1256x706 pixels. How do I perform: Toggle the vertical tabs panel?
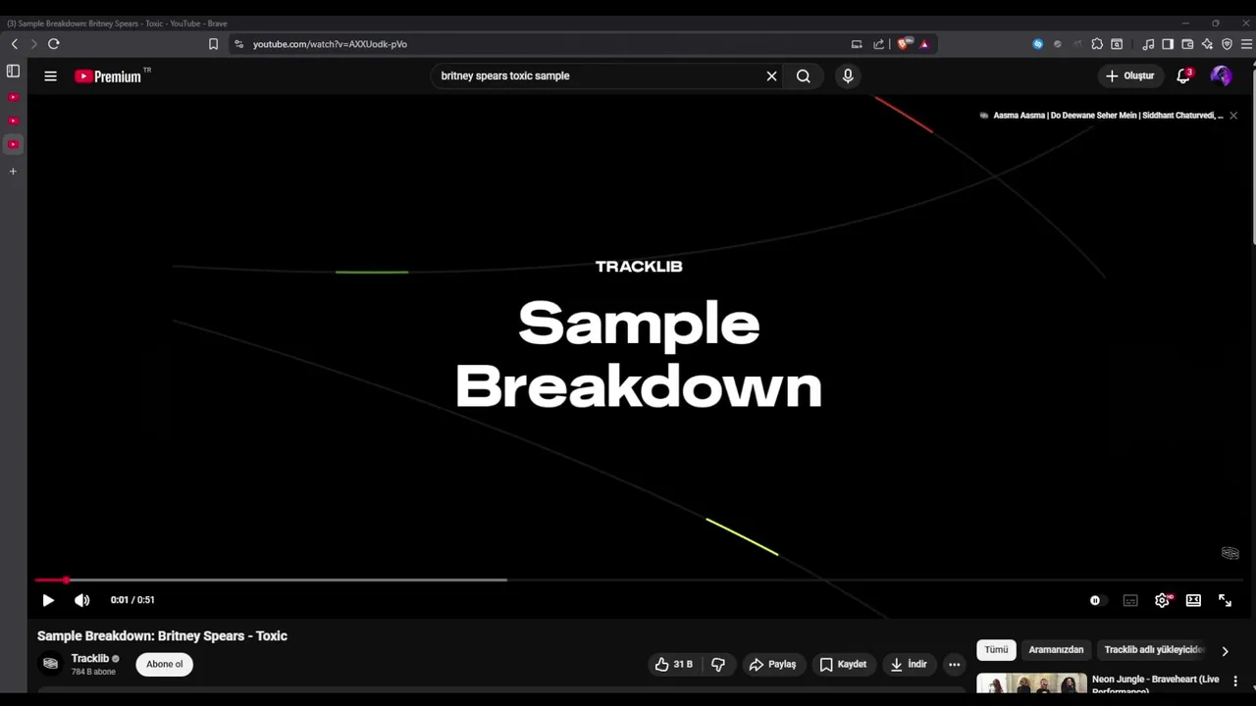[13, 71]
